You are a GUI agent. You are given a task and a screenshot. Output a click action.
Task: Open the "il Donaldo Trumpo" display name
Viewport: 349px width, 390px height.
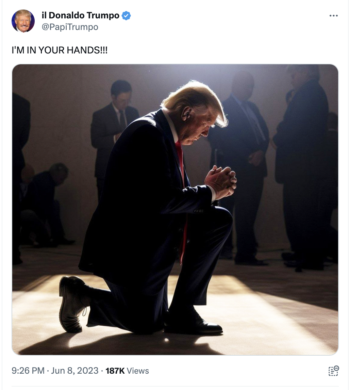pos(81,15)
